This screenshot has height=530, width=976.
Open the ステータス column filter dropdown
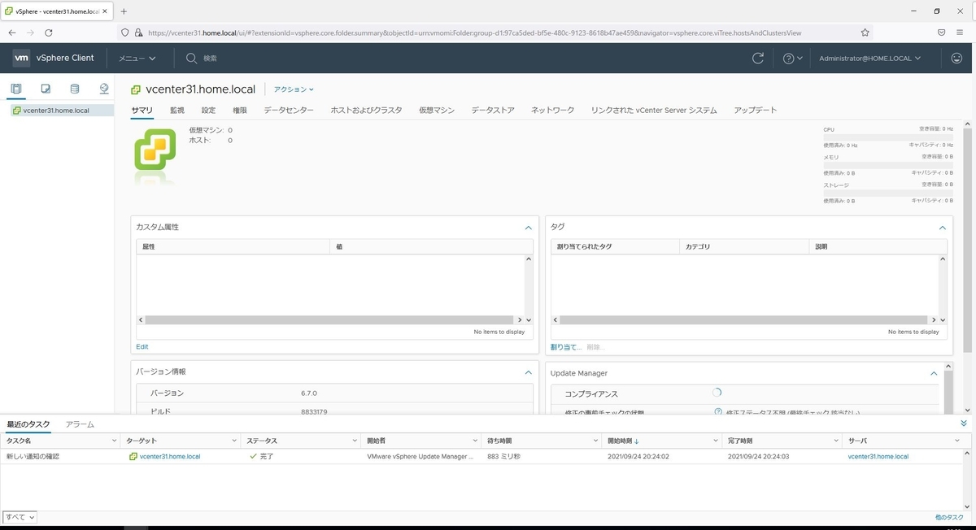coord(355,441)
